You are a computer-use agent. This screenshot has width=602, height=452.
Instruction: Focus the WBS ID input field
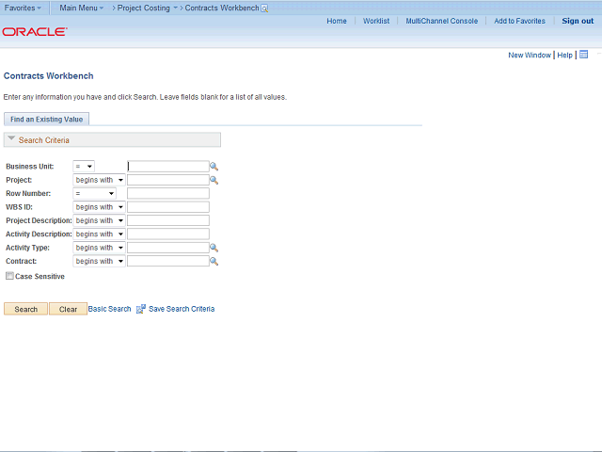click(168, 207)
